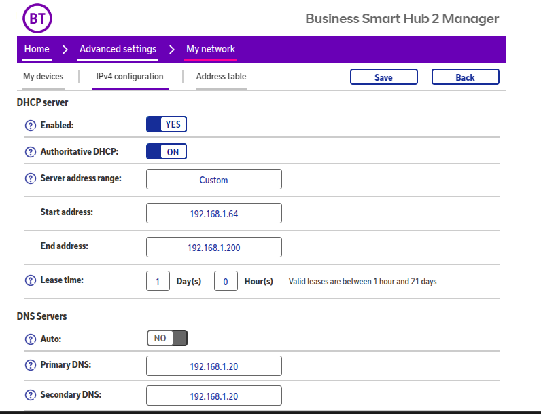
Task: Turn on the DNS Auto toggle
Action: (167, 338)
